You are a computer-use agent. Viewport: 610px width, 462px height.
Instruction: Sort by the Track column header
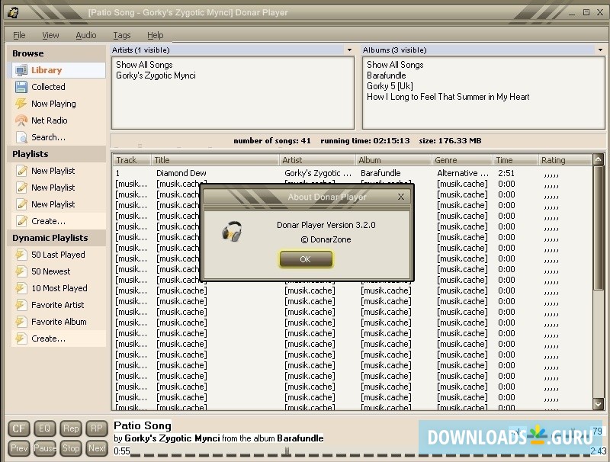(x=132, y=160)
